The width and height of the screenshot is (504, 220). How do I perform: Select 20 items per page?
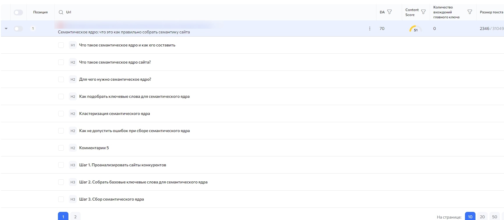coord(482,217)
